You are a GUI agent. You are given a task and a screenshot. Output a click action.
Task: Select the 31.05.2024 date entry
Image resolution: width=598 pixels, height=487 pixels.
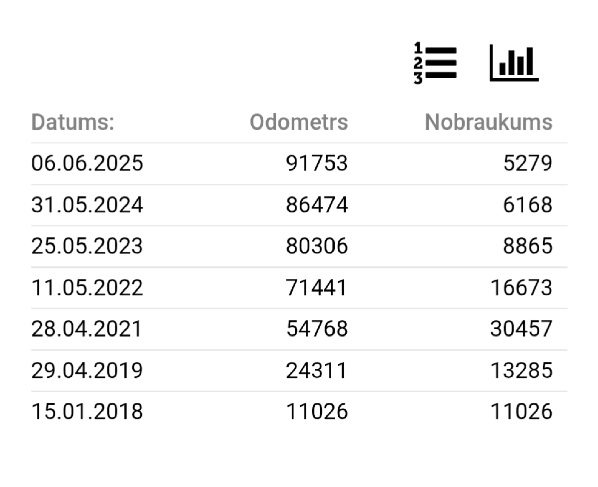pos(87,205)
